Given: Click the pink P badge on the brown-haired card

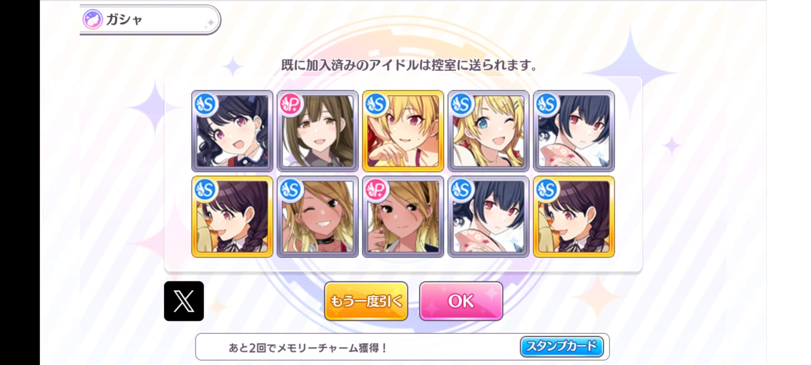Looking at the screenshot, I should [x=291, y=104].
